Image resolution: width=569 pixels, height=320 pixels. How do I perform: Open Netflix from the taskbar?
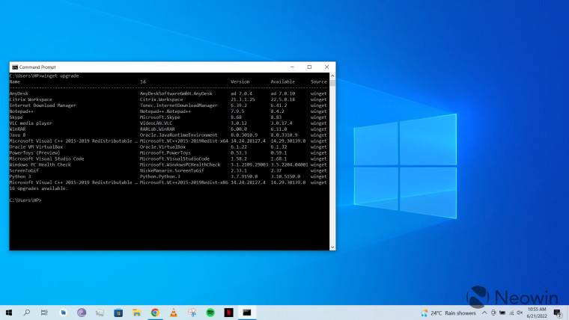pyautogui.click(x=228, y=313)
